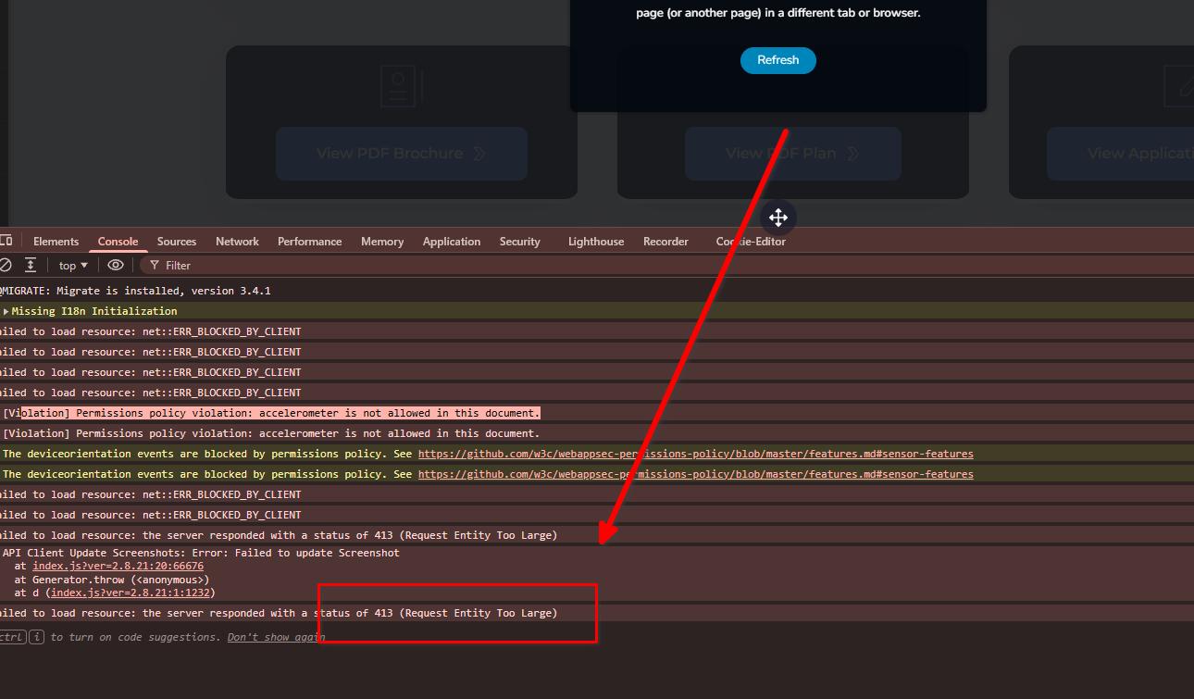Open the top JavaScript context dropdown
1194x699 pixels.
click(x=74, y=265)
